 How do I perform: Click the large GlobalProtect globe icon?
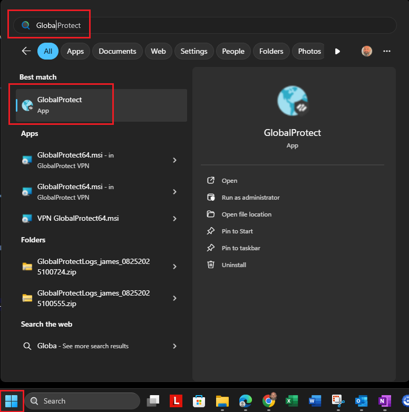(293, 101)
